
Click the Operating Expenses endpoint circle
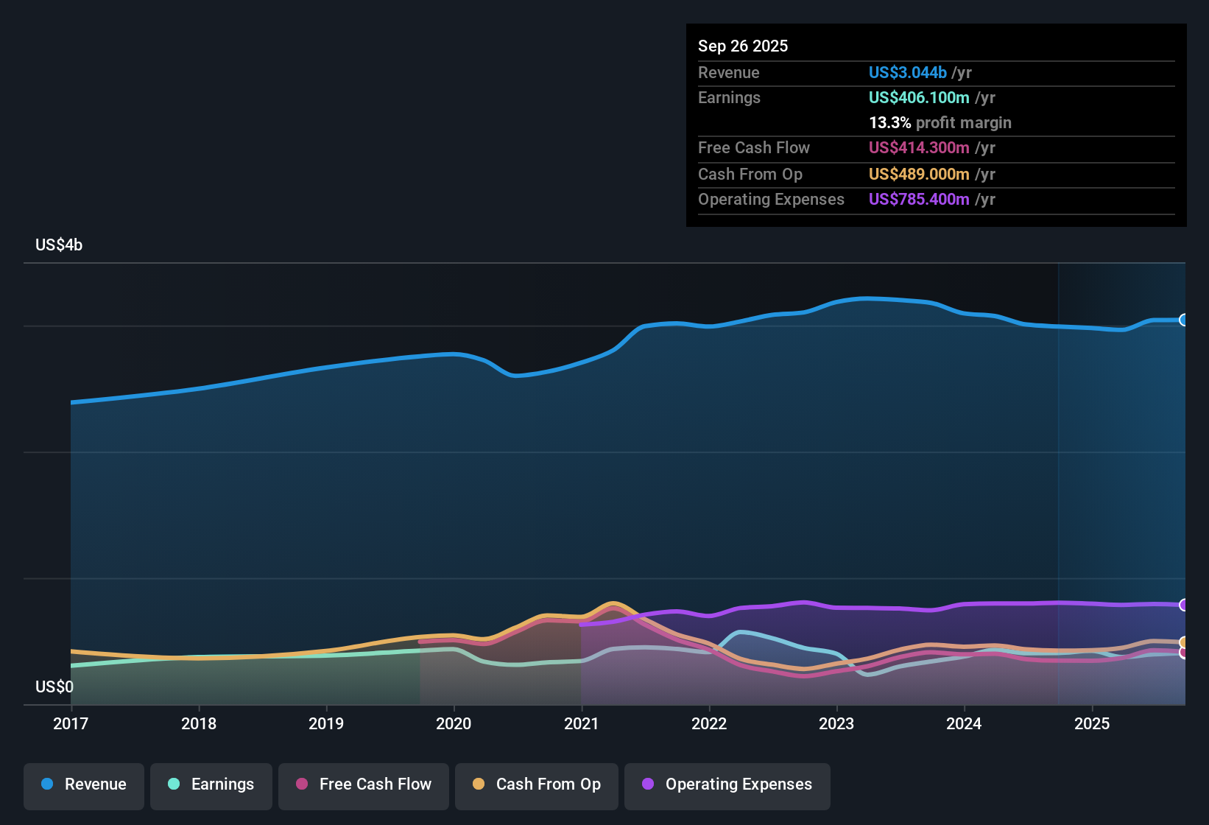pos(1184,605)
